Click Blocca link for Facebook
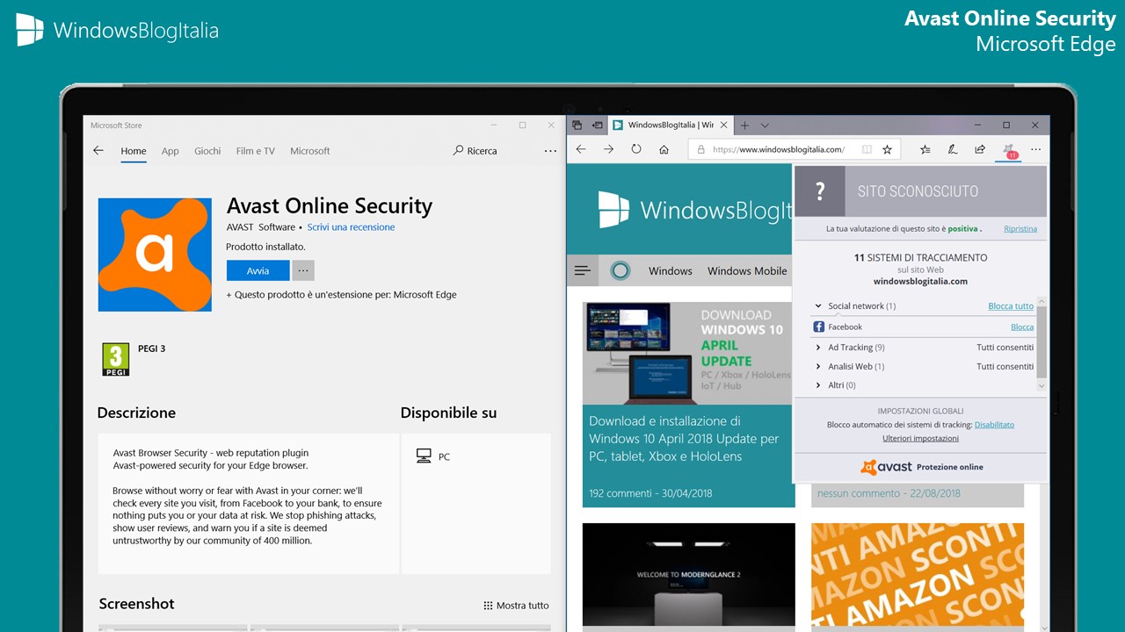Viewport: 1125px width, 632px height. (1022, 327)
